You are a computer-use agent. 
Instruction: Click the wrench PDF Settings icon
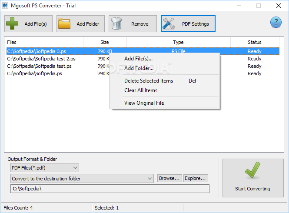click(x=169, y=23)
